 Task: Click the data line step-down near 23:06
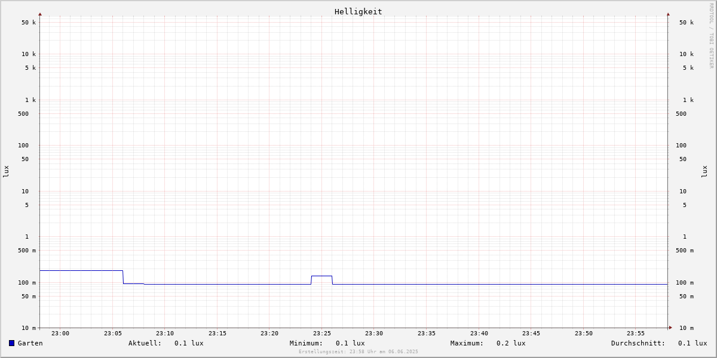tap(123, 277)
